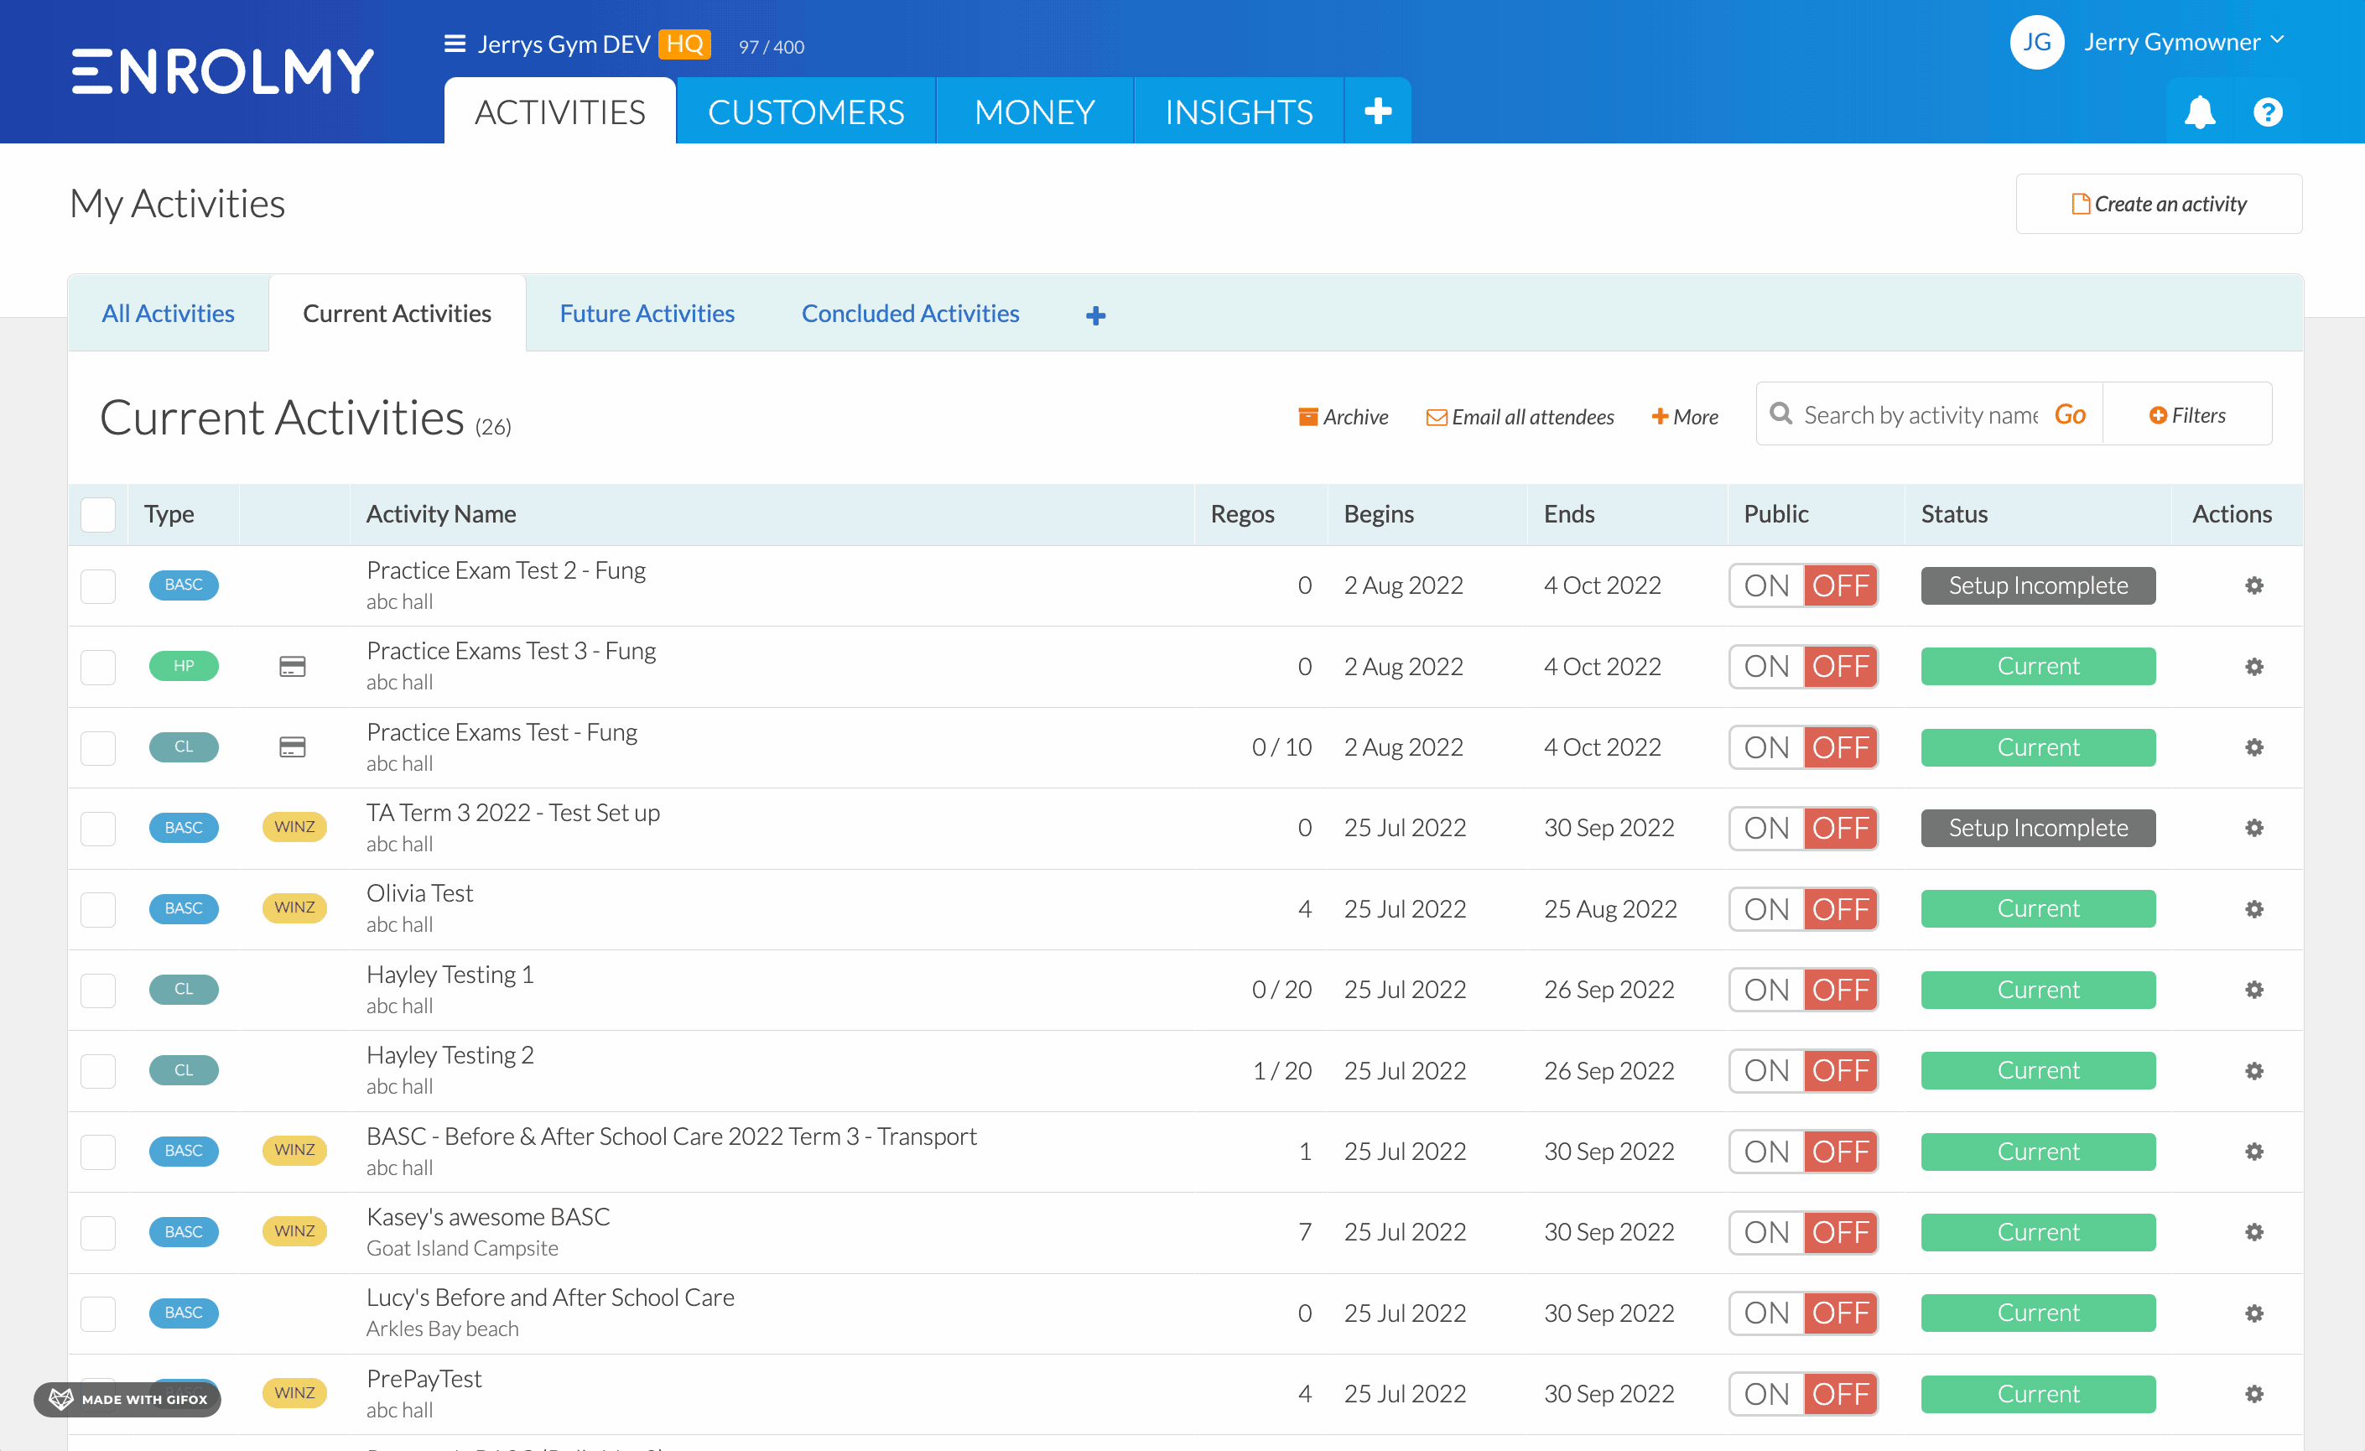This screenshot has width=2365, height=1451.
Task: Click the 97 / 400 counter
Action: (x=771, y=46)
